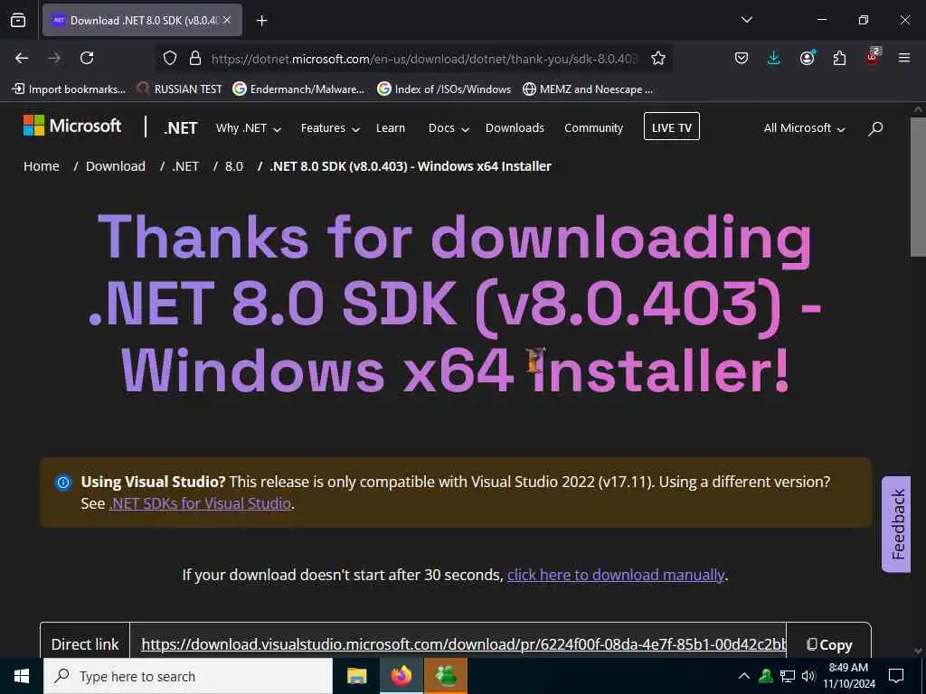Open the direct download URL link
The width and height of the screenshot is (926, 694).
(464, 644)
